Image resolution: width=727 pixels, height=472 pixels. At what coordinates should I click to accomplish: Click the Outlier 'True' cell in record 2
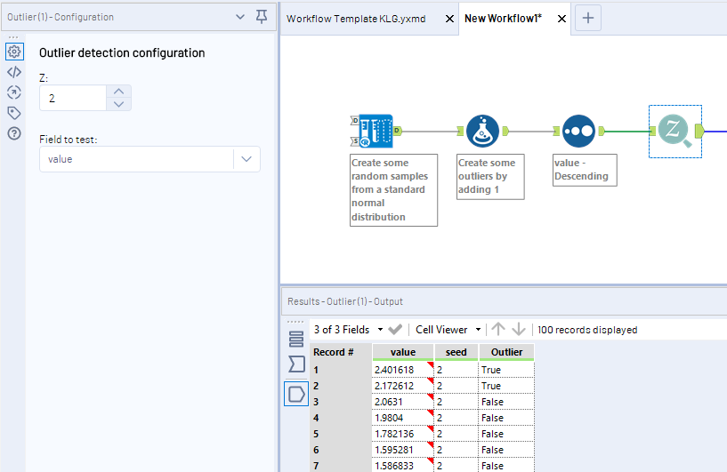click(506, 386)
